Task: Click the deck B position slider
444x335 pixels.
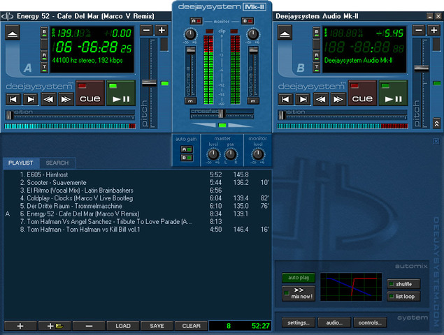Action: (x=342, y=115)
